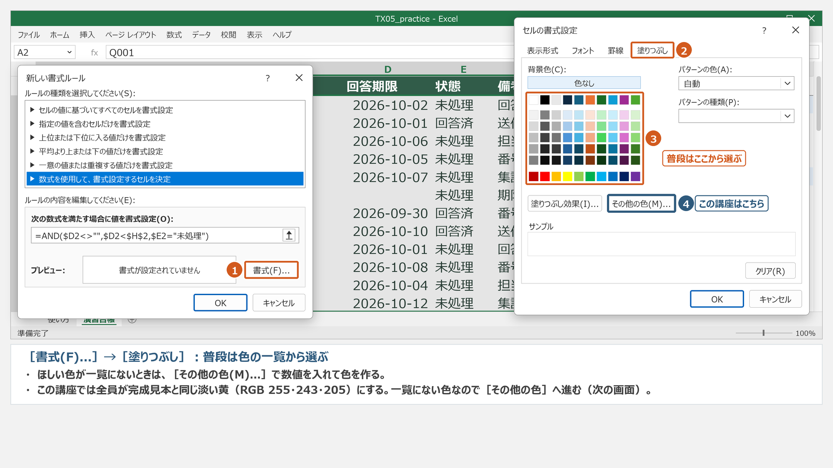Select rule 平均より上または下の値だけを書式設定
Viewport: 833px width, 468px height.
tap(165, 152)
